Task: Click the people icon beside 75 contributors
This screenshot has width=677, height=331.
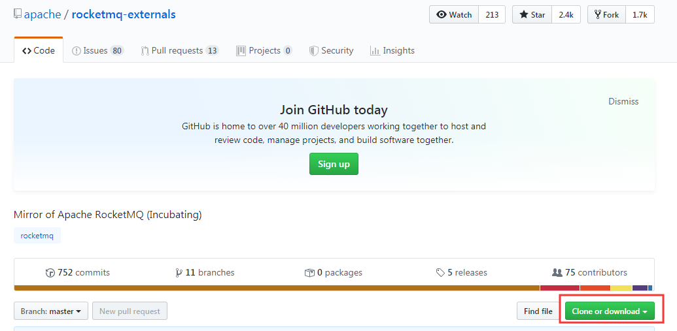Action: coord(557,273)
